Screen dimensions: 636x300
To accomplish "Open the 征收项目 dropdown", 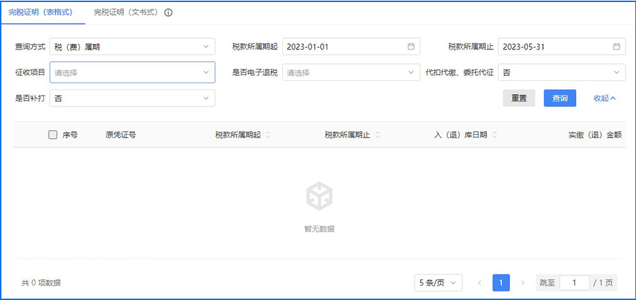I will coord(132,72).
